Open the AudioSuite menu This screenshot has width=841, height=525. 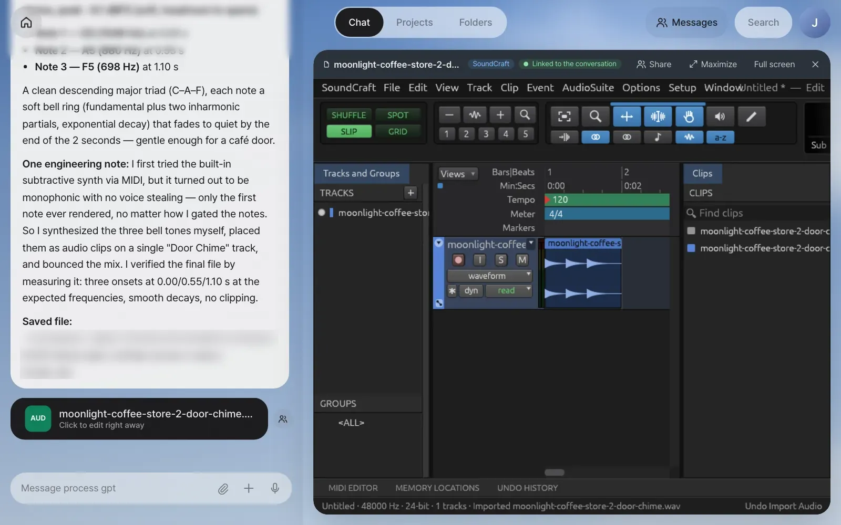(588, 88)
